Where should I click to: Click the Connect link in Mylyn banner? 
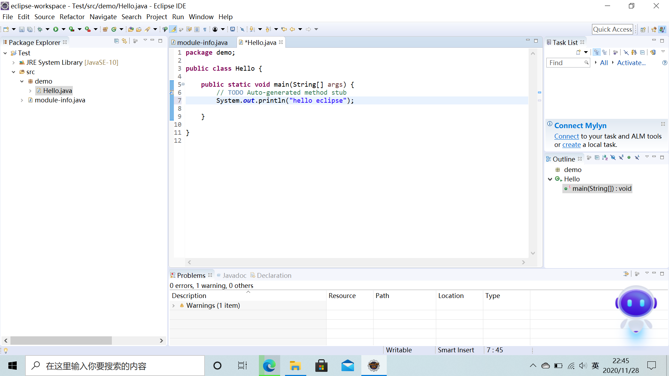[x=566, y=136]
